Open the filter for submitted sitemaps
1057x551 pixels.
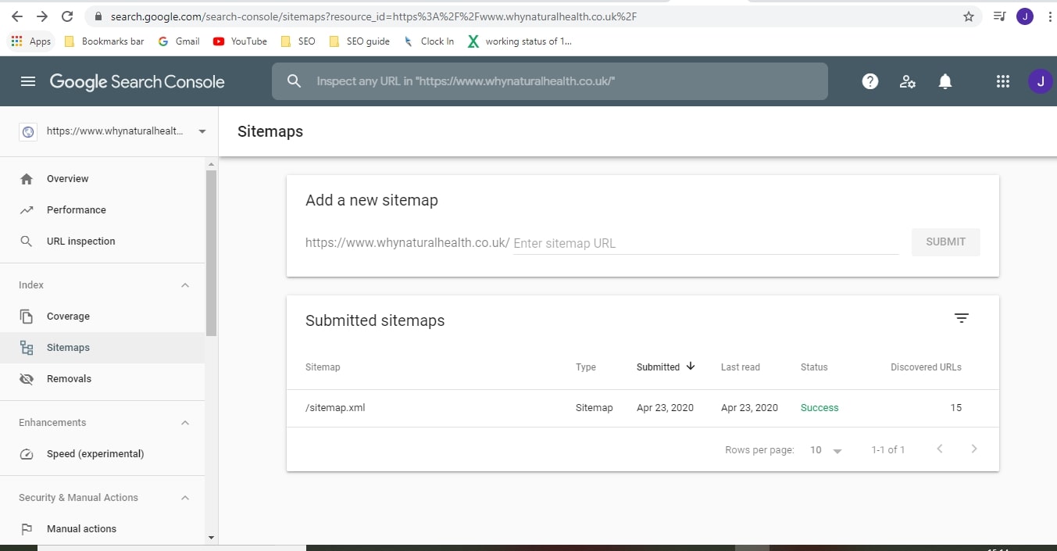coord(961,318)
